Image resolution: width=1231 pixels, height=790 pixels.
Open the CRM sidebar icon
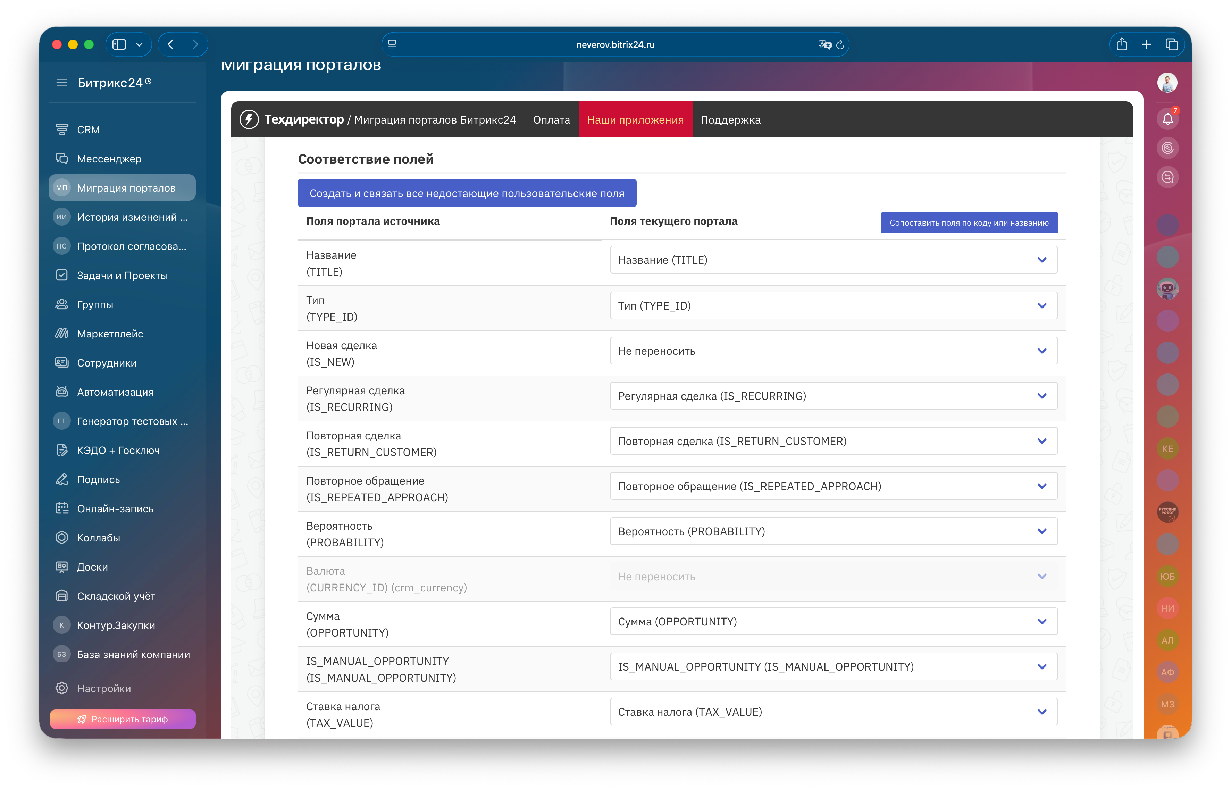[x=61, y=130]
